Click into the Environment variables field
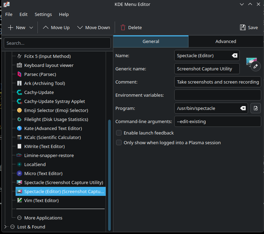 coord(218,95)
